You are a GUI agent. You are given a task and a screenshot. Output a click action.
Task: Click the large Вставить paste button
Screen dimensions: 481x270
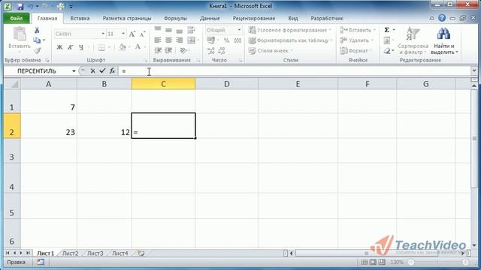coord(20,38)
